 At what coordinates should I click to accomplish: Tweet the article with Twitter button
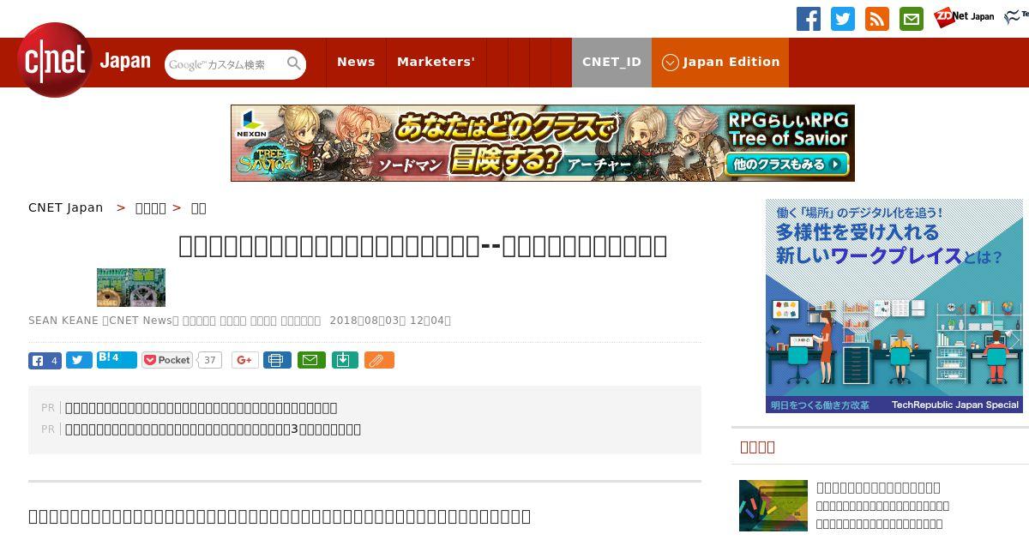coord(79,361)
